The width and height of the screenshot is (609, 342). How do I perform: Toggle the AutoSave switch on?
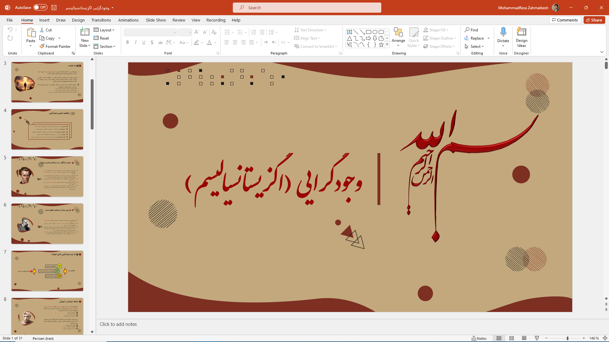pos(40,7)
